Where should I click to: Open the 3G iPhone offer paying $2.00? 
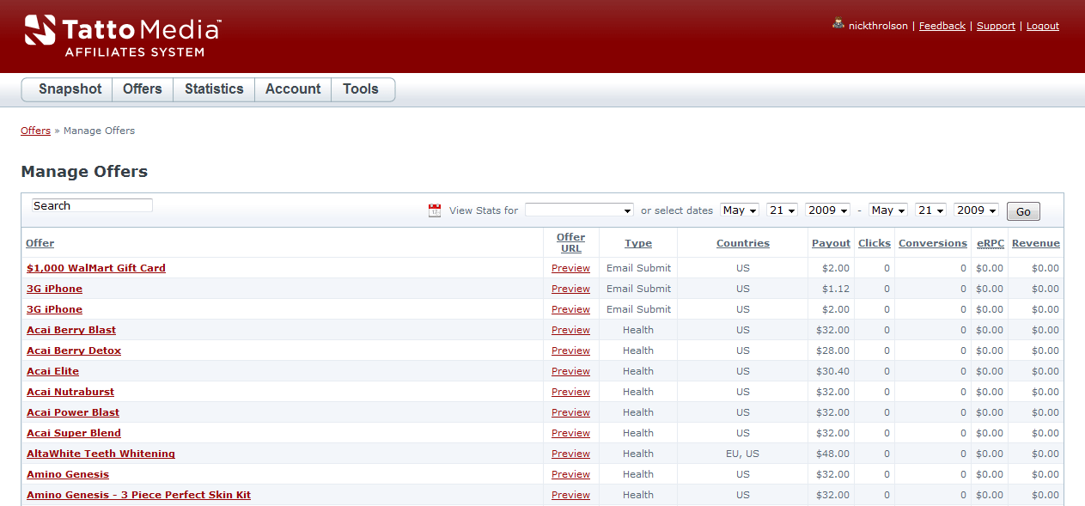click(x=54, y=309)
